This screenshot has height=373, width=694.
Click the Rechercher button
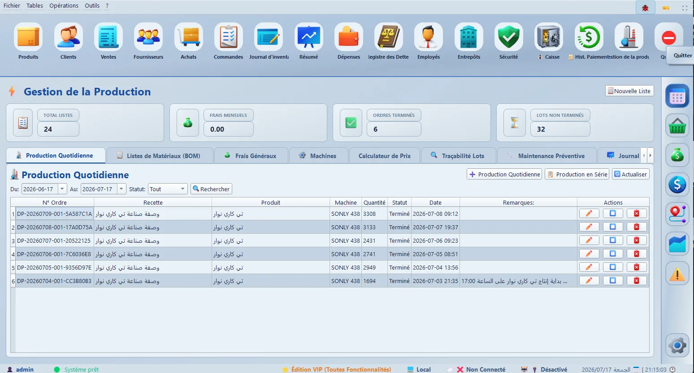(211, 189)
